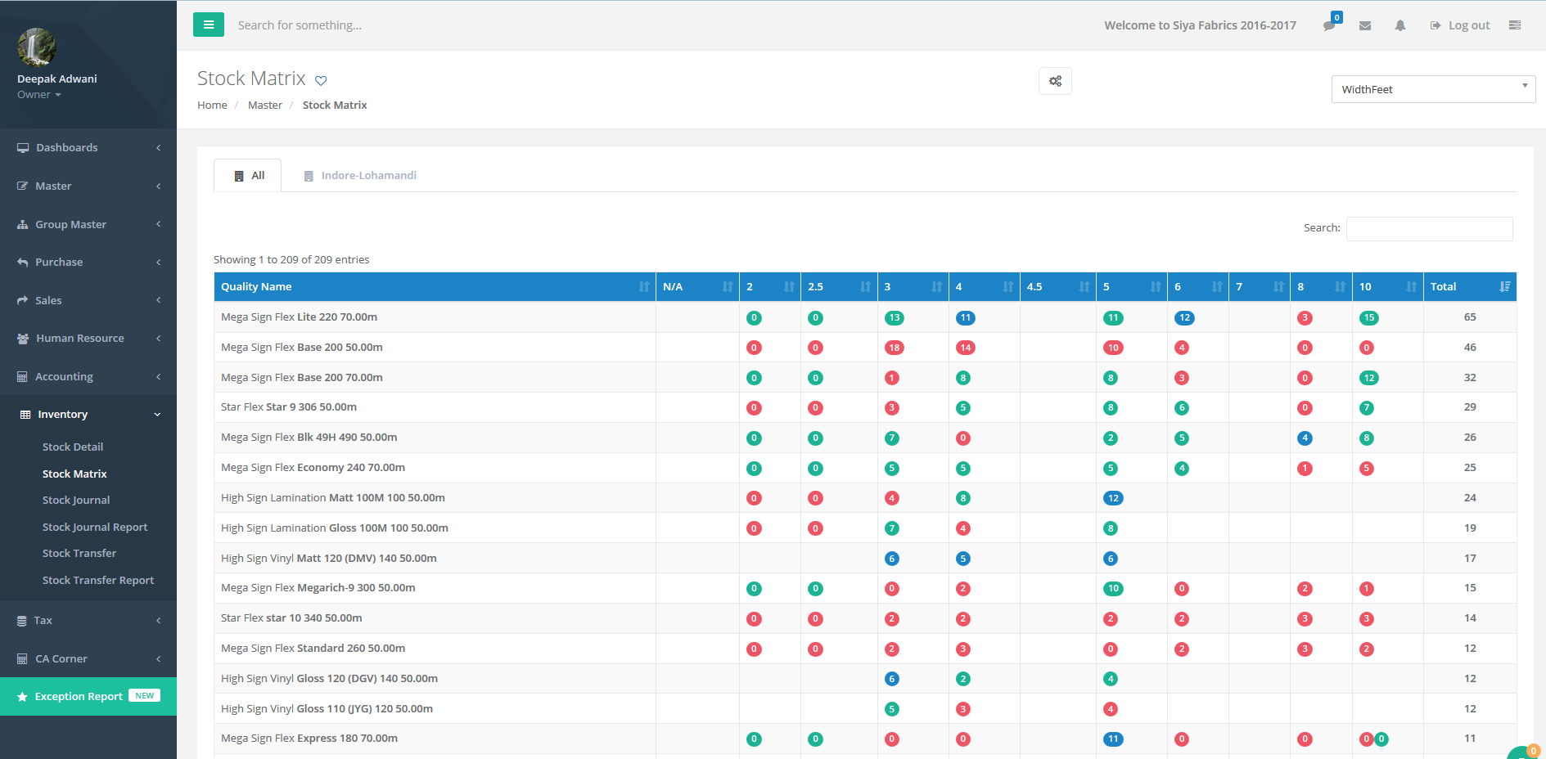Click the user profile avatar picture
The image size is (1546, 759).
tap(37, 47)
